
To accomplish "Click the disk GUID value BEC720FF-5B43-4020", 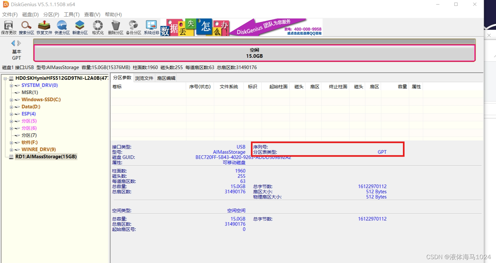I will tap(243, 157).
